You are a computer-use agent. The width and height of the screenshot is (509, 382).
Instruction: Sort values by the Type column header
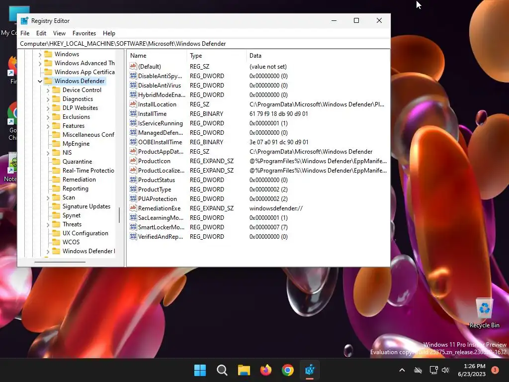[x=217, y=56]
